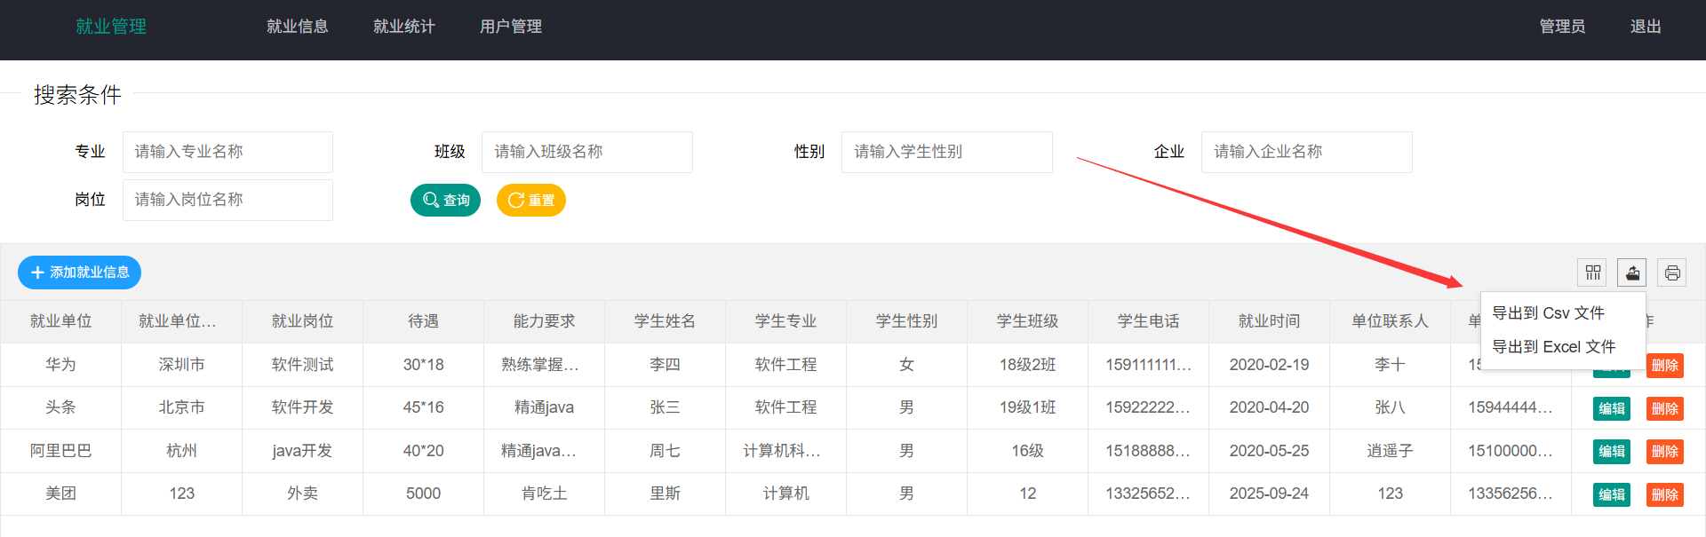Click the 单位联系人 column header

pyautogui.click(x=1391, y=321)
